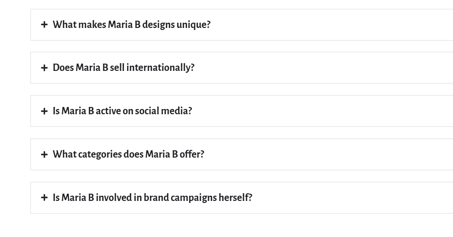
Task: Click the plus icon beside 'What makes Maria B designs unique?'
Action: pyautogui.click(x=44, y=25)
